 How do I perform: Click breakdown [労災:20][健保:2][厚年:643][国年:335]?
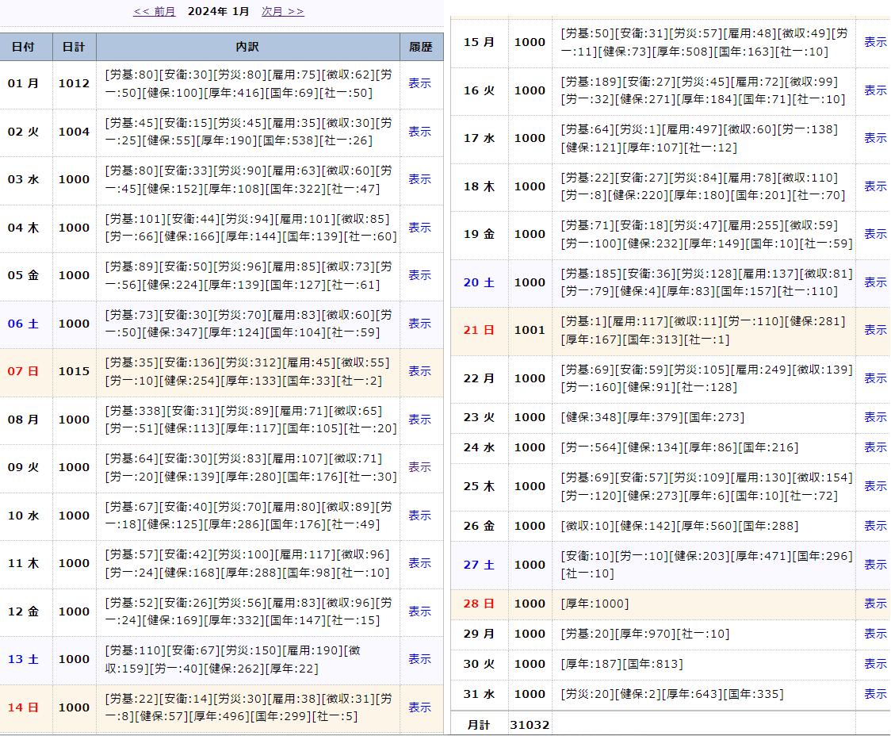pyautogui.click(x=672, y=695)
